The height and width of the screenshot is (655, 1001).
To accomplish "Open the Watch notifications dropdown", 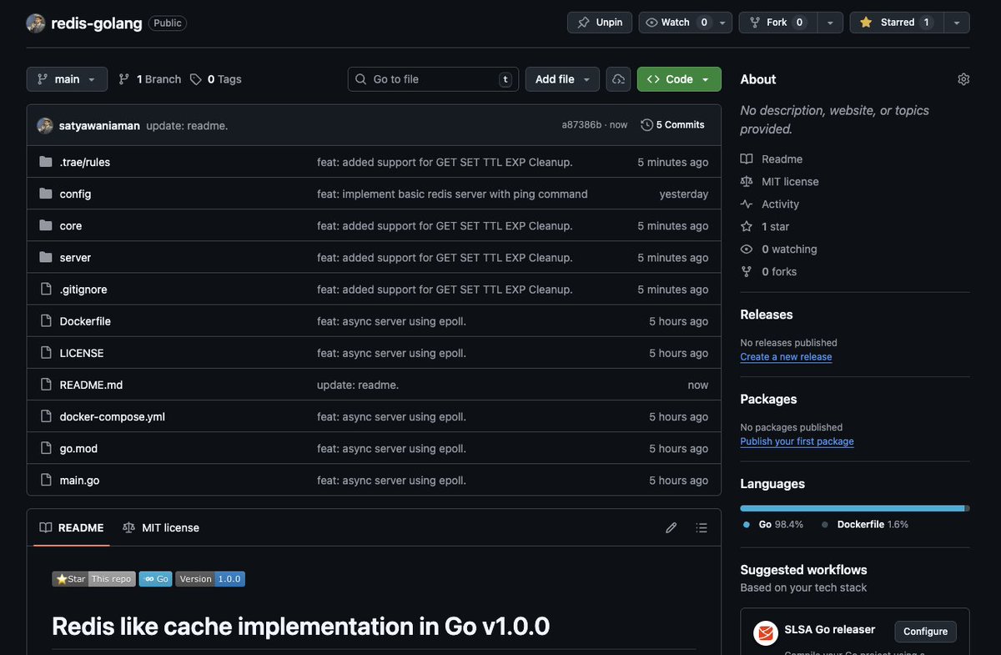I will [x=686, y=23].
